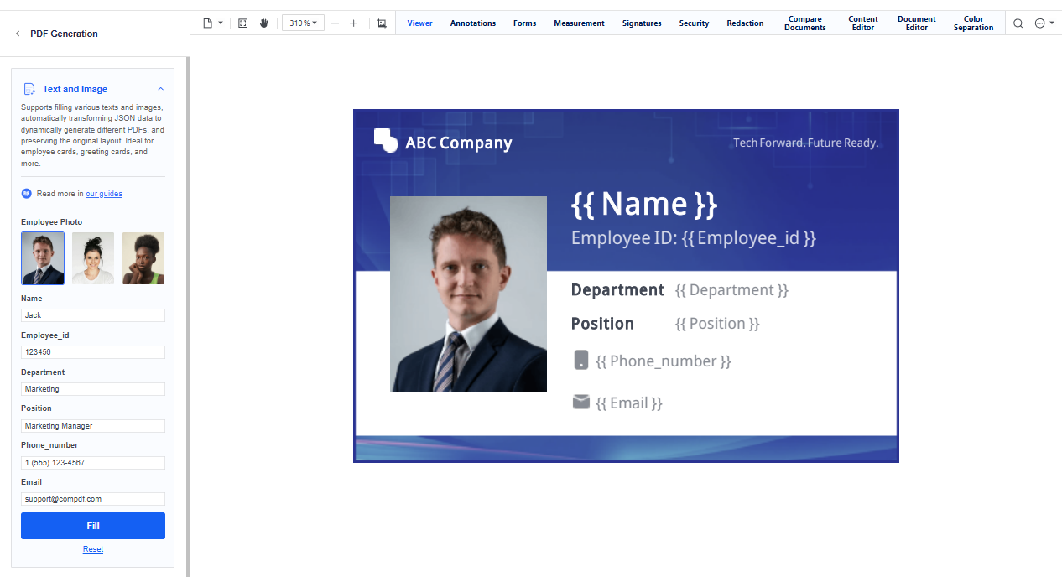Select the Hand pan tool
Image resolution: width=1062 pixels, height=577 pixels.
263,23
